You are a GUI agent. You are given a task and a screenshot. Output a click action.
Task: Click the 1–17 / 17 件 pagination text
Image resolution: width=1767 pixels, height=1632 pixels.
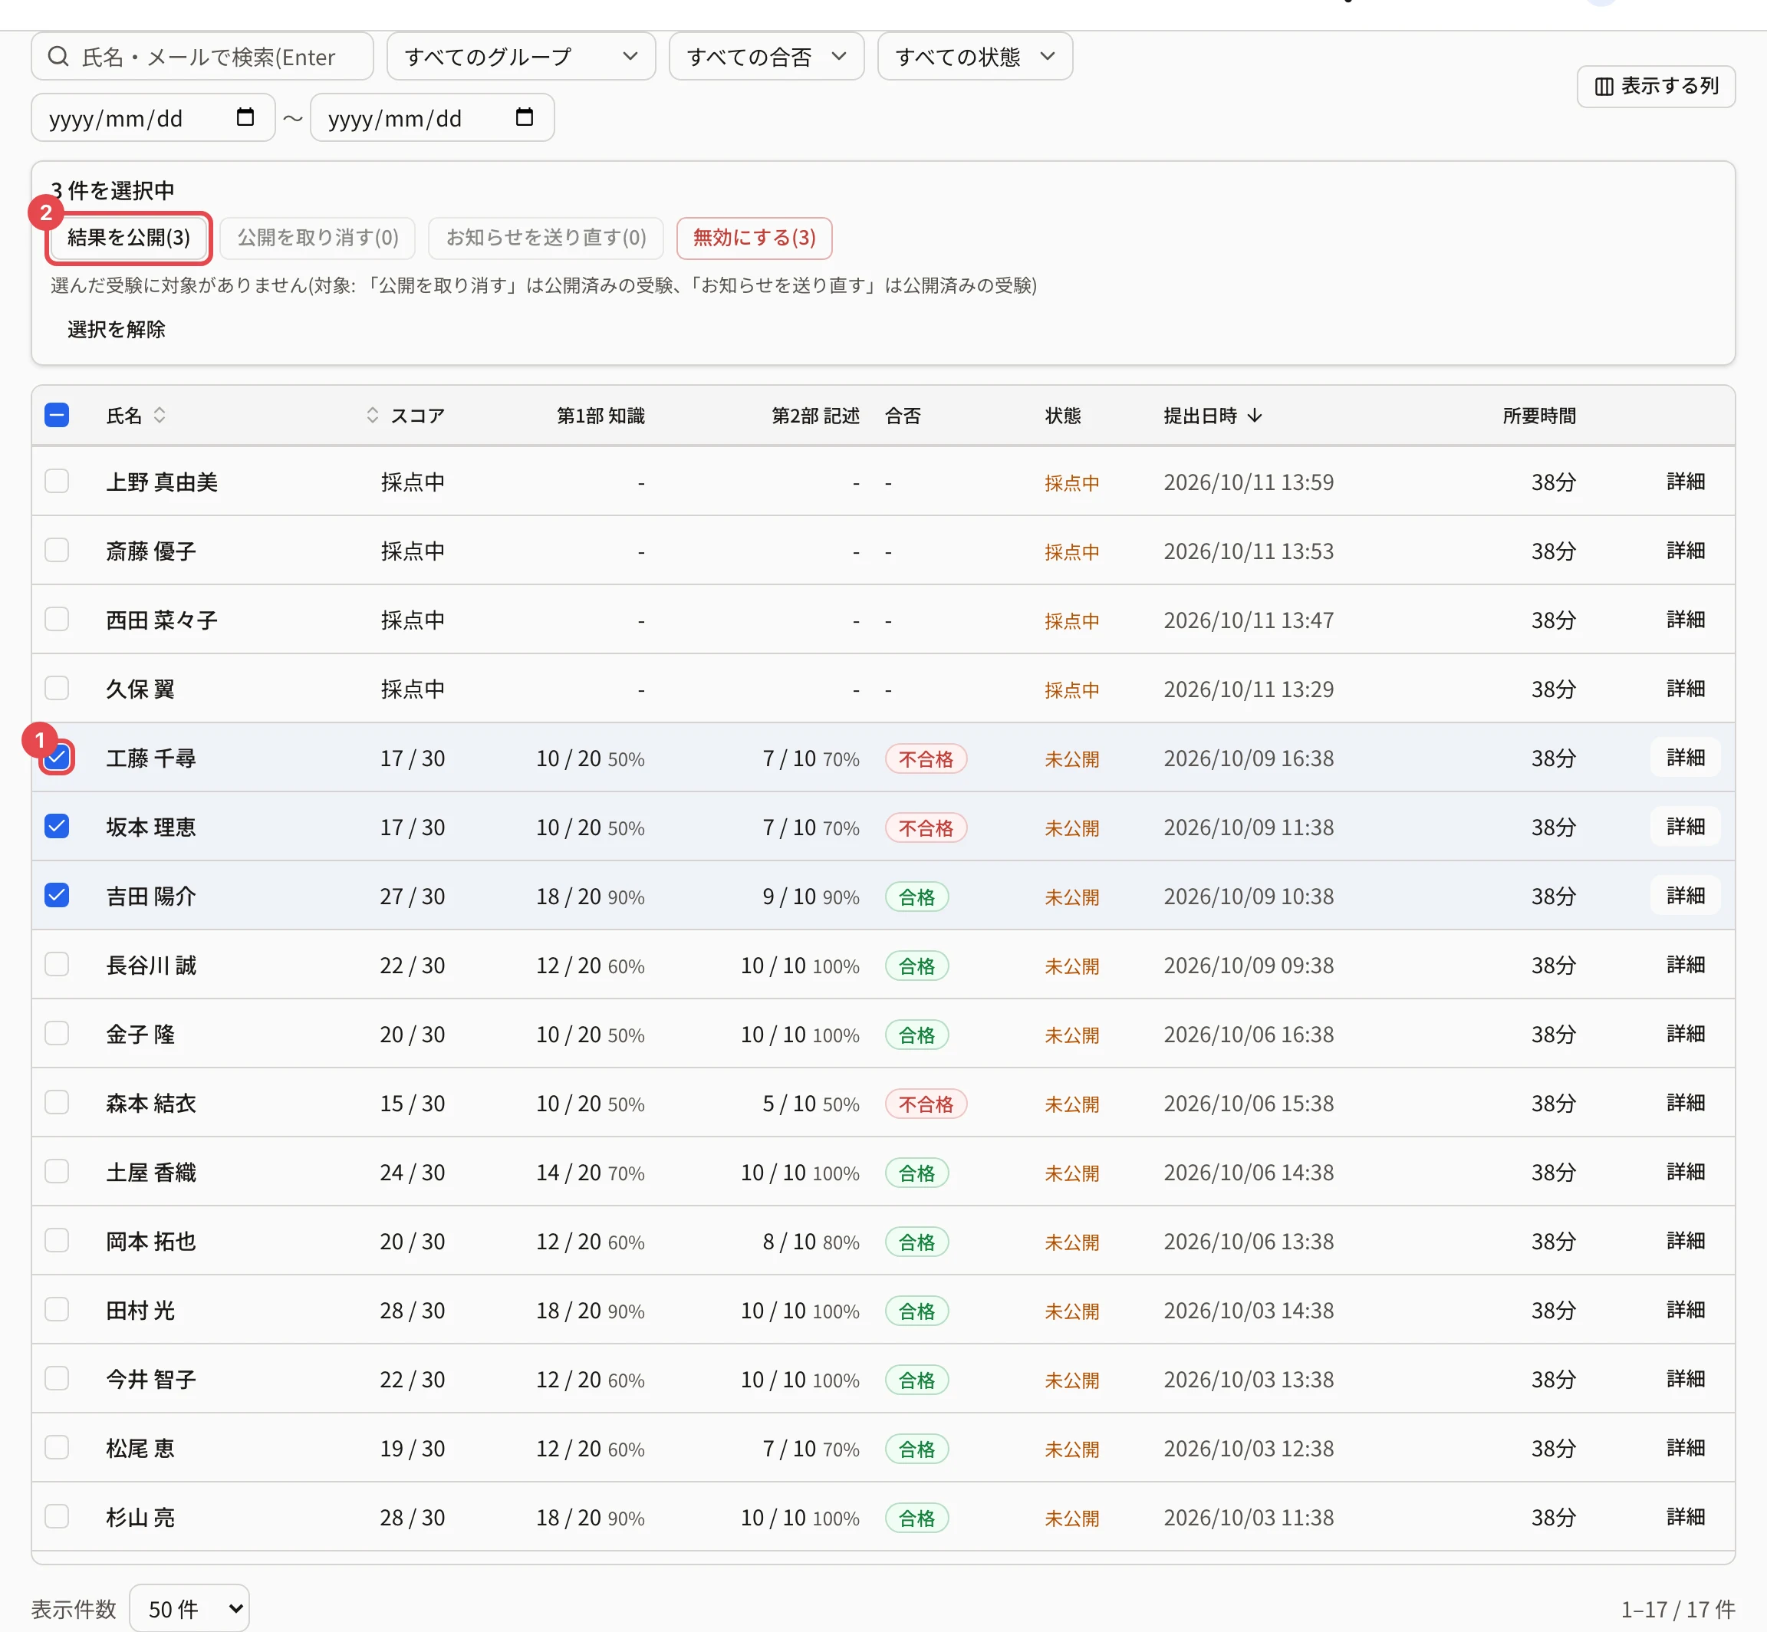tap(1678, 1609)
